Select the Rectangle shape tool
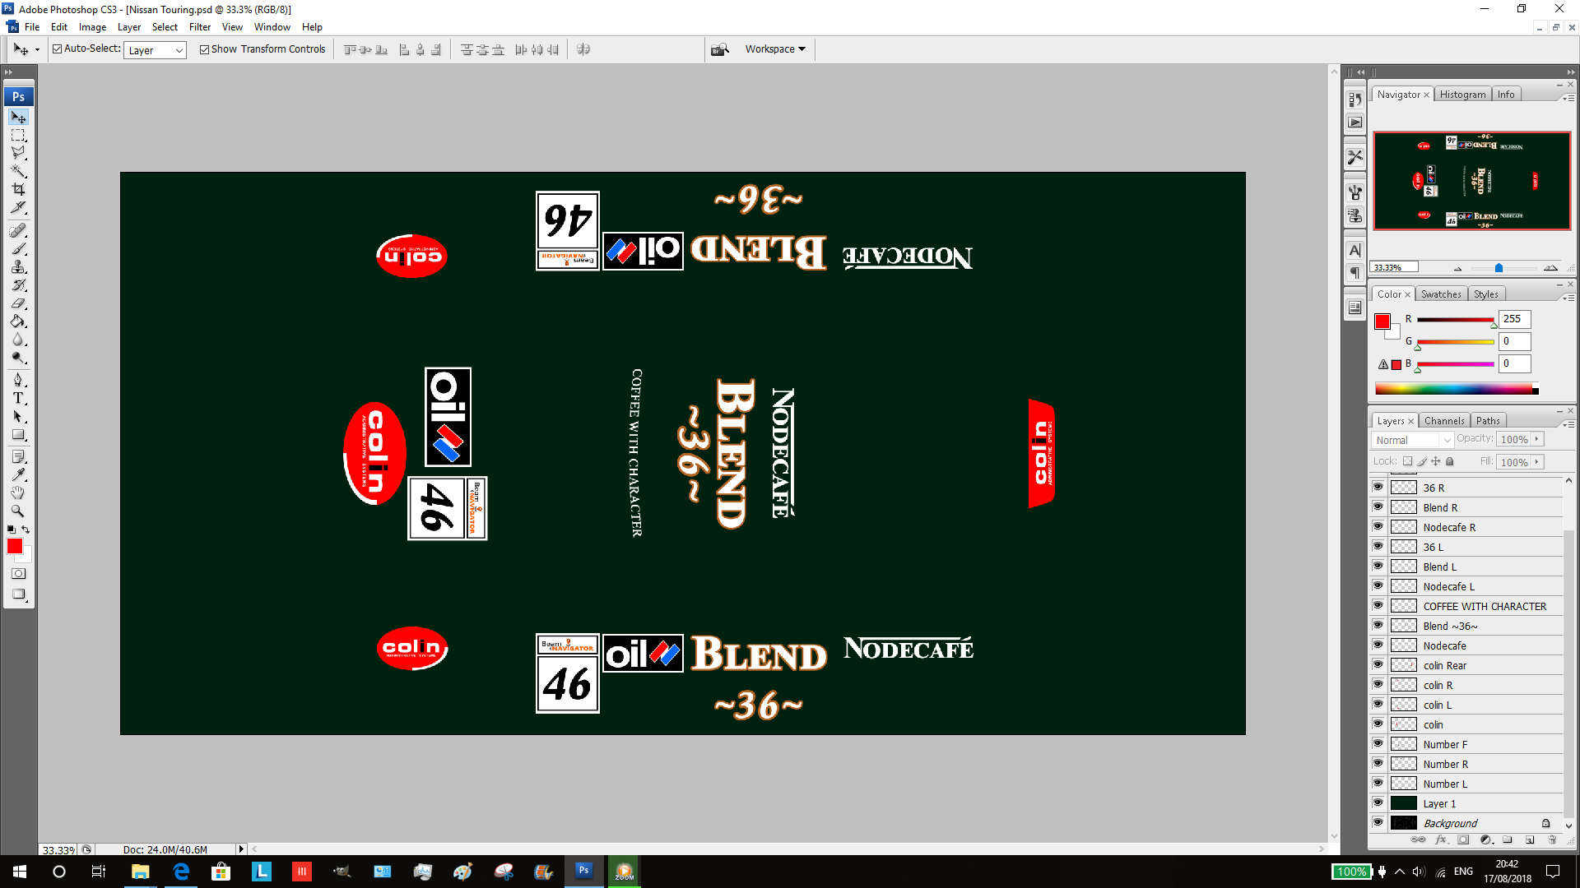Viewport: 1580px width, 888px height. [18, 435]
